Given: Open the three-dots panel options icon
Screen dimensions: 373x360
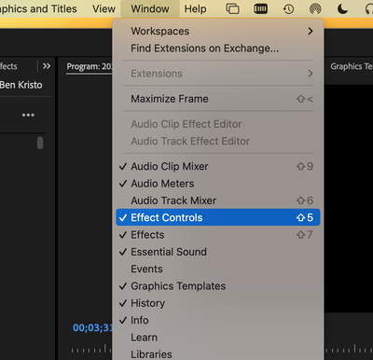Looking at the screenshot, I should click(28, 115).
